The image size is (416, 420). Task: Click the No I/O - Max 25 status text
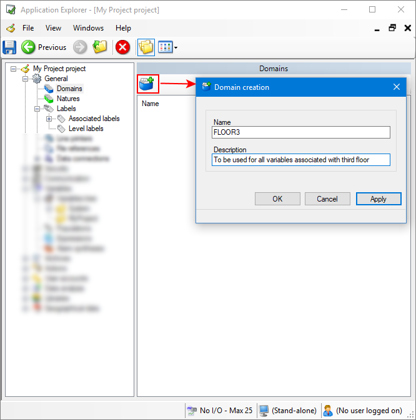(x=226, y=411)
